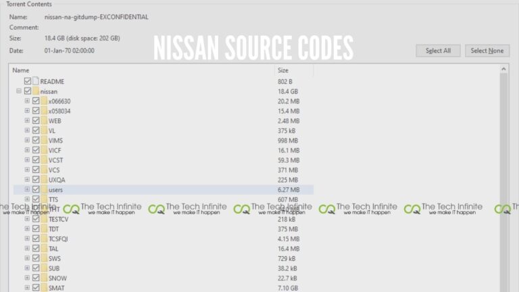519x292 pixels.
Task: Click the README file icon
Action: (x=36, y=81)
